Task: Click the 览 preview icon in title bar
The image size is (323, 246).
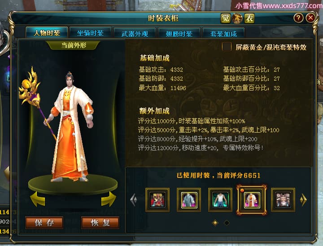Action: click(225, 18)
